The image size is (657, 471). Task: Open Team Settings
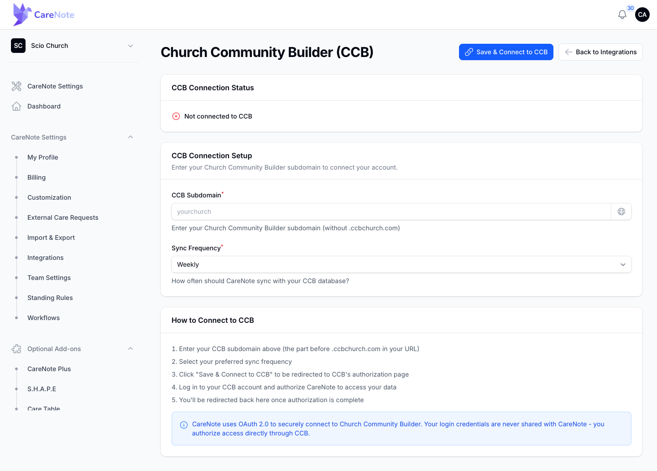49,278
